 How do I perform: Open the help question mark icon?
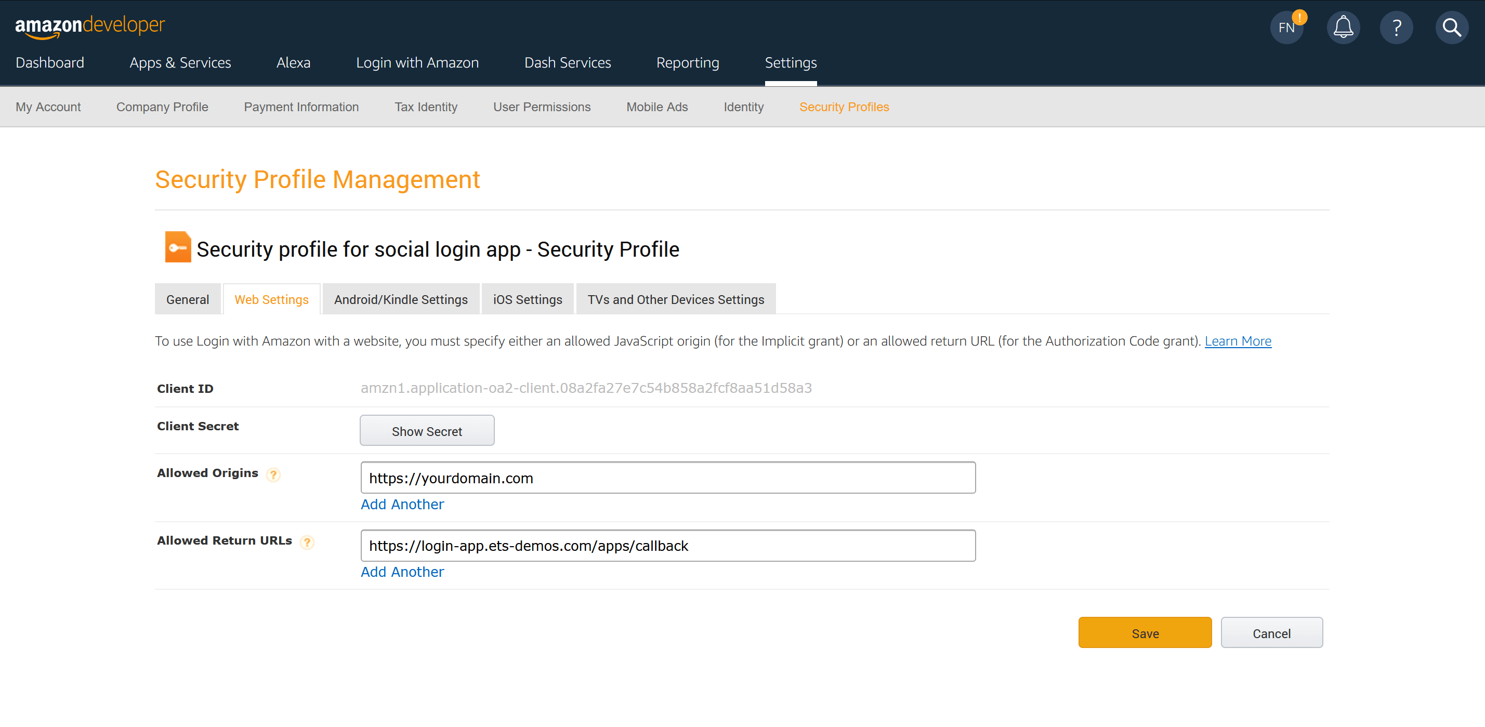(x=1396, y=28)
